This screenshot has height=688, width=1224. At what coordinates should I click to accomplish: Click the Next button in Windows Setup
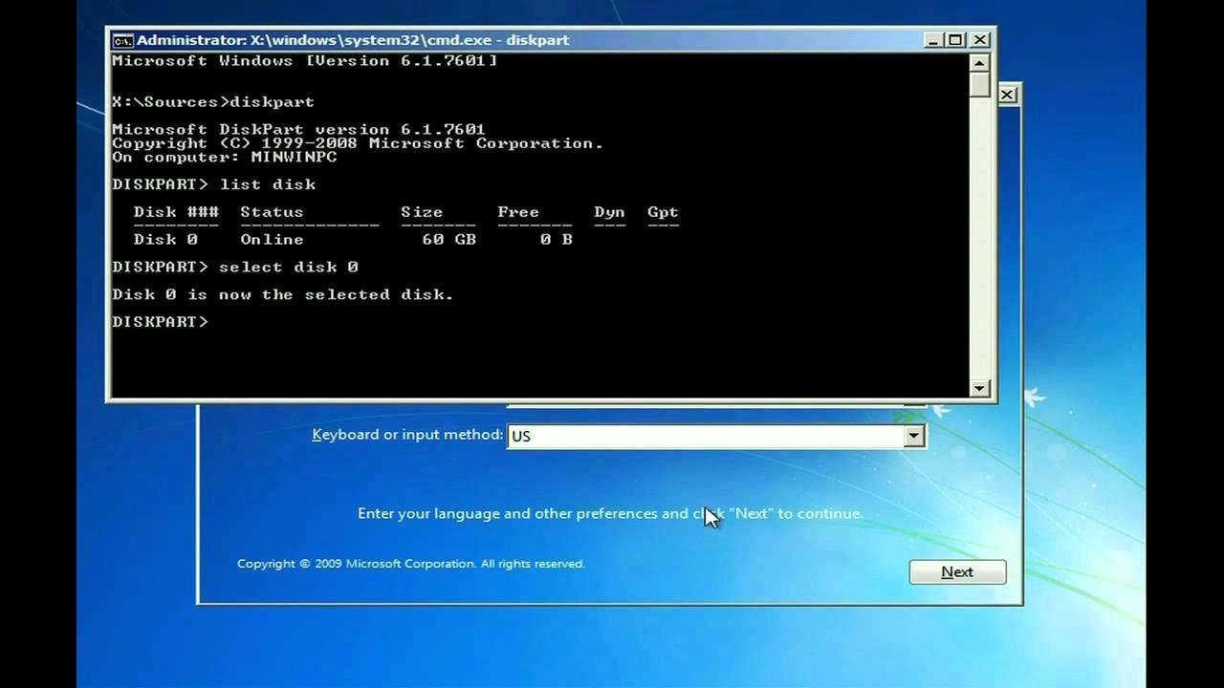click(x=957, y=571)
